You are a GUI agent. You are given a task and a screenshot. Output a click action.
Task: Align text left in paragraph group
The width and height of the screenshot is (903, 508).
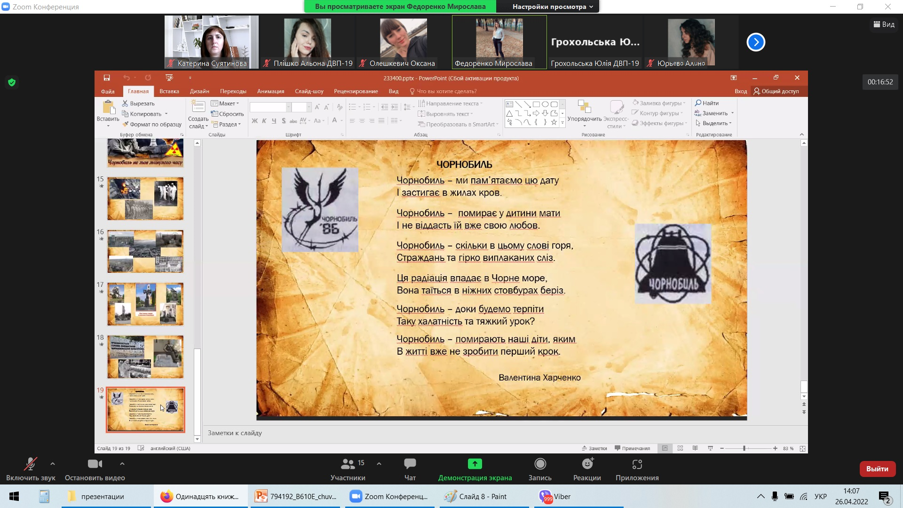352,121
